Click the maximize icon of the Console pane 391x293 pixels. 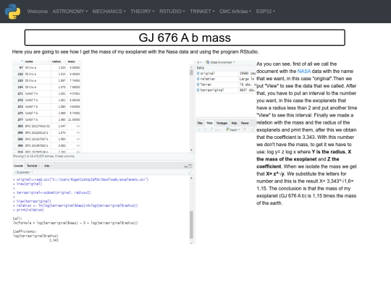click(x=190, y=166)
